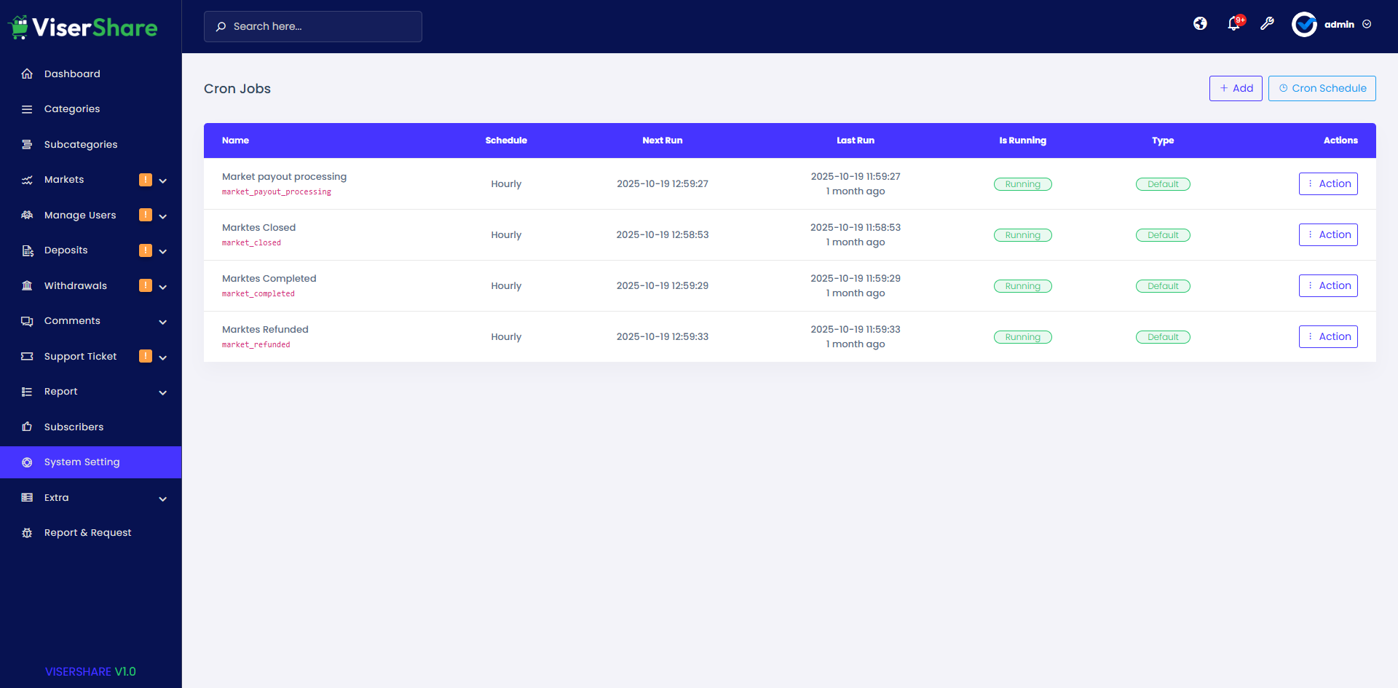Click the Next Run column header
1398x688 pixels.
click(663, 141)
